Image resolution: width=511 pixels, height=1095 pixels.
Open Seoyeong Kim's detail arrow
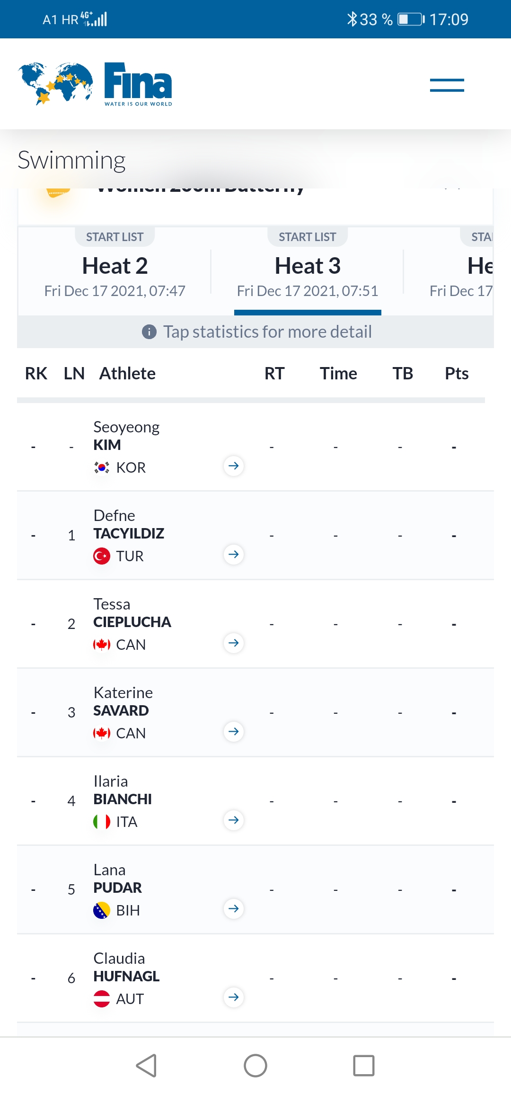[x=234, y=466]
